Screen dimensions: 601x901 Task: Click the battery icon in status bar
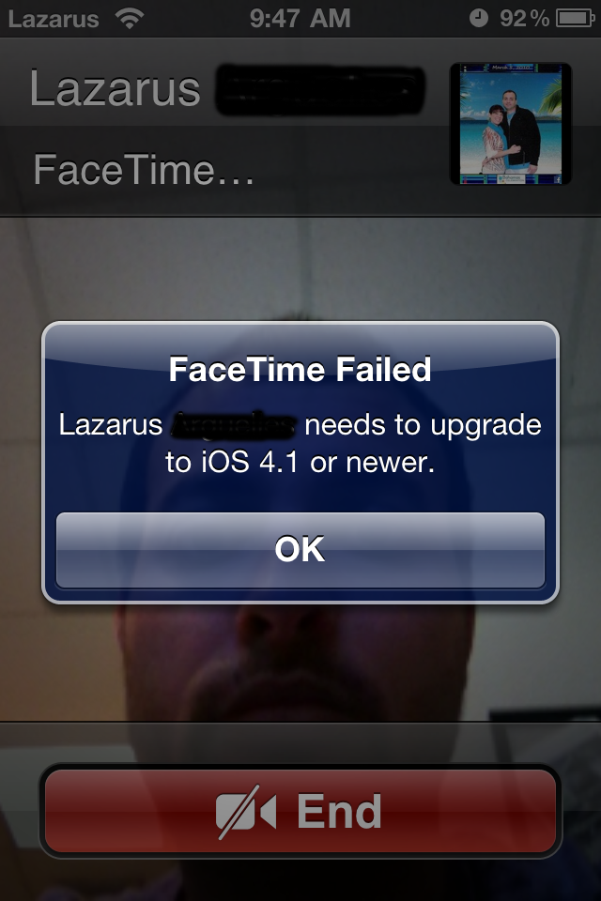pos(575,19)
